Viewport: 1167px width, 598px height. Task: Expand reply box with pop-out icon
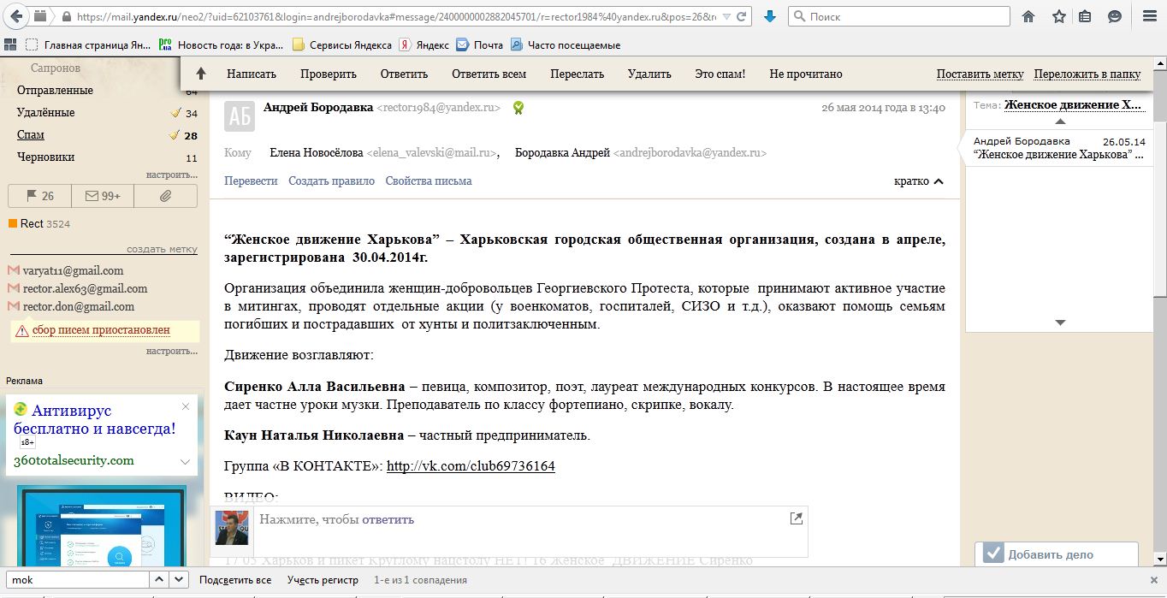[x=796, y=518]
